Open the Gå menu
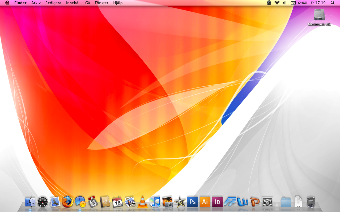The width and height of the screenshot is (340, 212). (88, 3)
